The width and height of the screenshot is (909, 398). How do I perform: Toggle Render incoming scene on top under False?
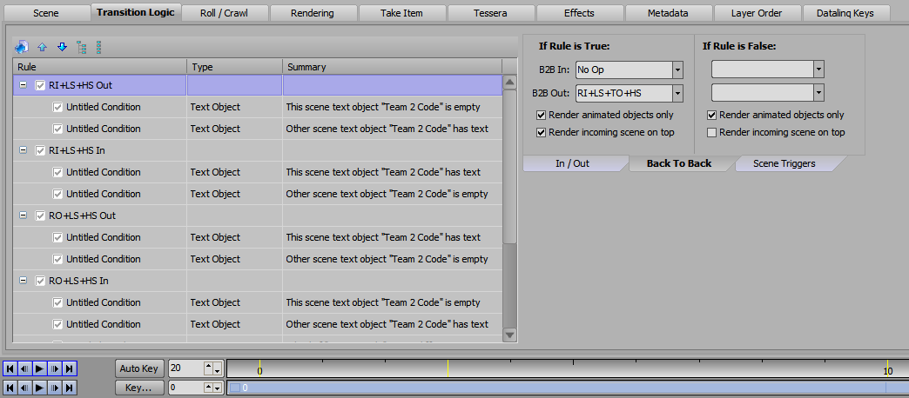(712, 132)
